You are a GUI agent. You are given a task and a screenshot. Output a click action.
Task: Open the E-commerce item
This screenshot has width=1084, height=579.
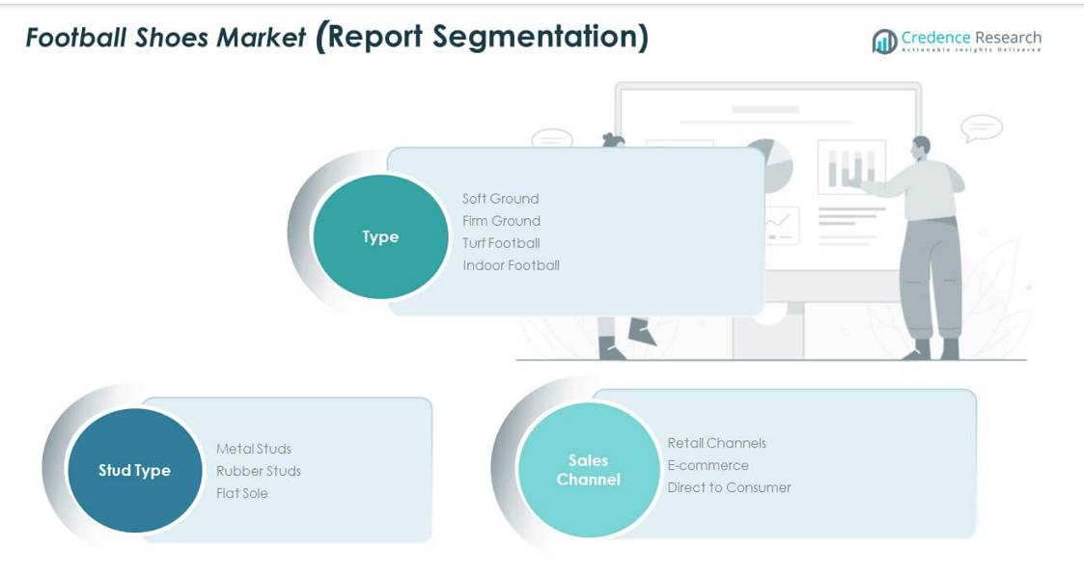tap(708, 465)
